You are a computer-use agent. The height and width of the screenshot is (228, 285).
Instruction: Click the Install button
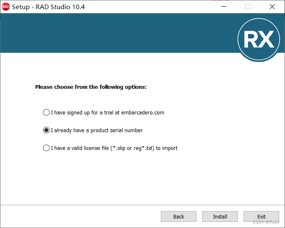(220, 216)
